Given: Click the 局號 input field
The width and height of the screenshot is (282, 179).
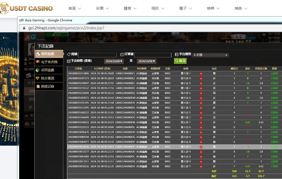Looking at the screenshot, I should [x=97, y=55].
